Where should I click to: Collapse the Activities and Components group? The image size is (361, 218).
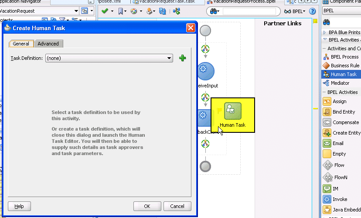[324, 48]
